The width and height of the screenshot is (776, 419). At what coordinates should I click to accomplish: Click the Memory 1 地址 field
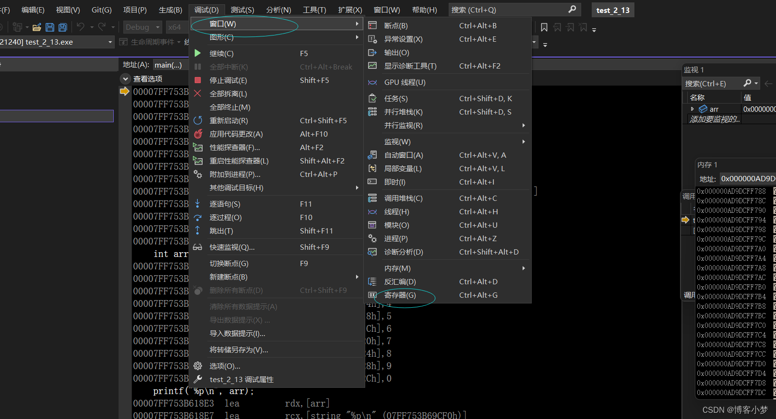tap(748, 179)
